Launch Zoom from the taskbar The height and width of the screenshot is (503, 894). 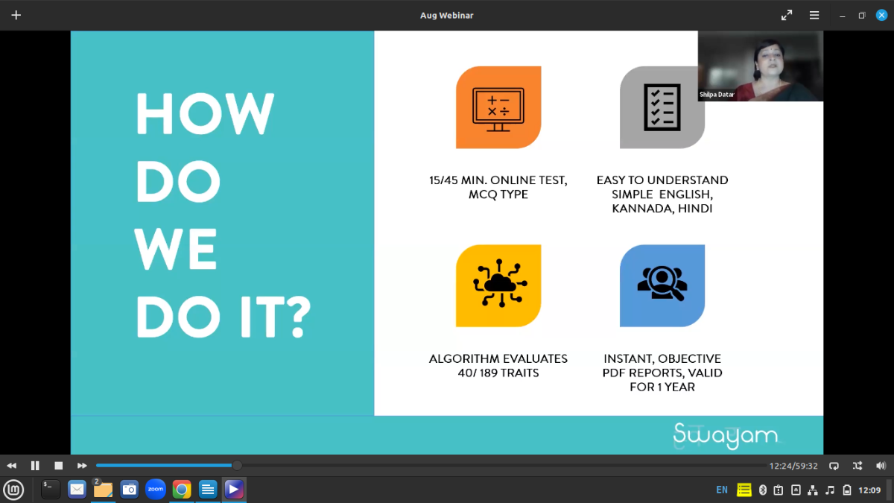155,490
